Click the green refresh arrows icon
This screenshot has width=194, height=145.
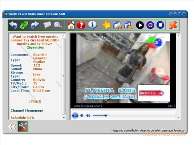24,25
